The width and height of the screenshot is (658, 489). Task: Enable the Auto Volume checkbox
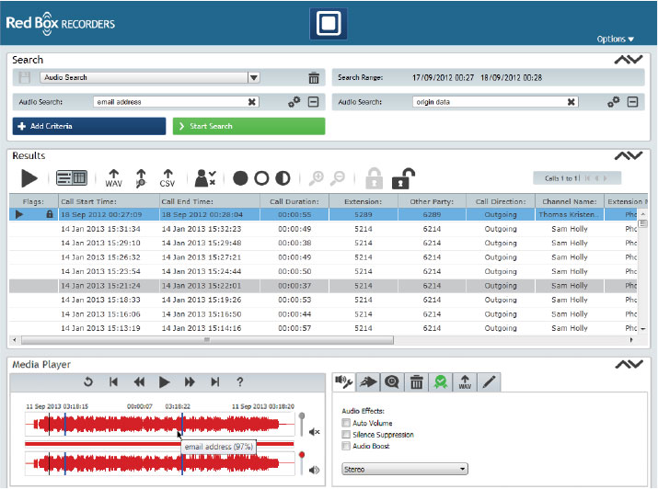(x=346, y=423)
